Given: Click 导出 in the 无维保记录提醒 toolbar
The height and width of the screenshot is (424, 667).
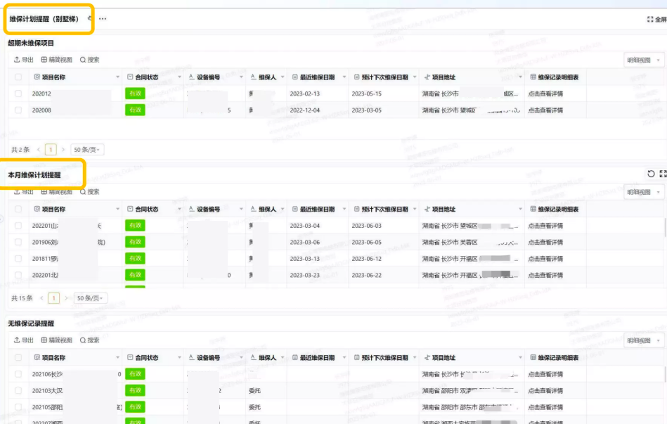Looking at the screenshot, I should (x=23, y=340).
